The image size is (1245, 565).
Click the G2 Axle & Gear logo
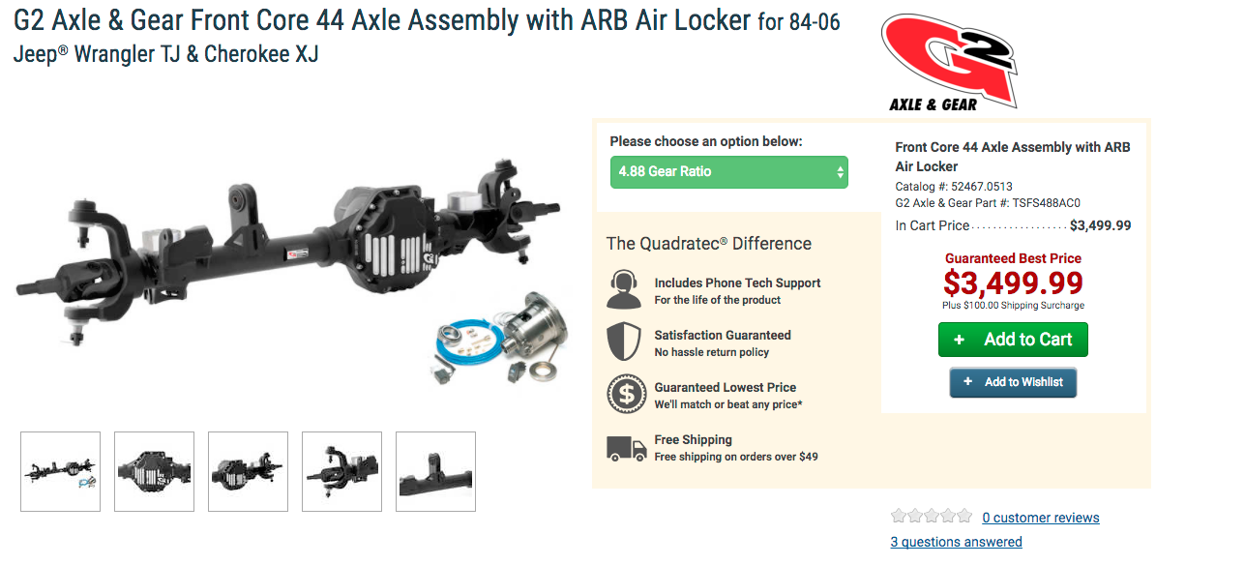click(949, 62)
